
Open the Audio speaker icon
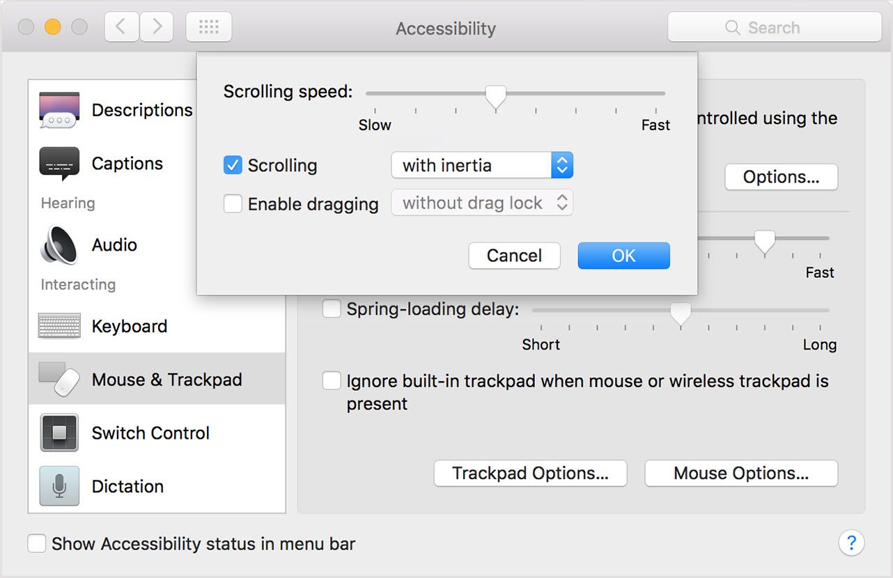click(59, 245)
